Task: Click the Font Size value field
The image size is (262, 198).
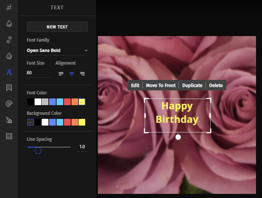Action: click(x=38, y=73)
